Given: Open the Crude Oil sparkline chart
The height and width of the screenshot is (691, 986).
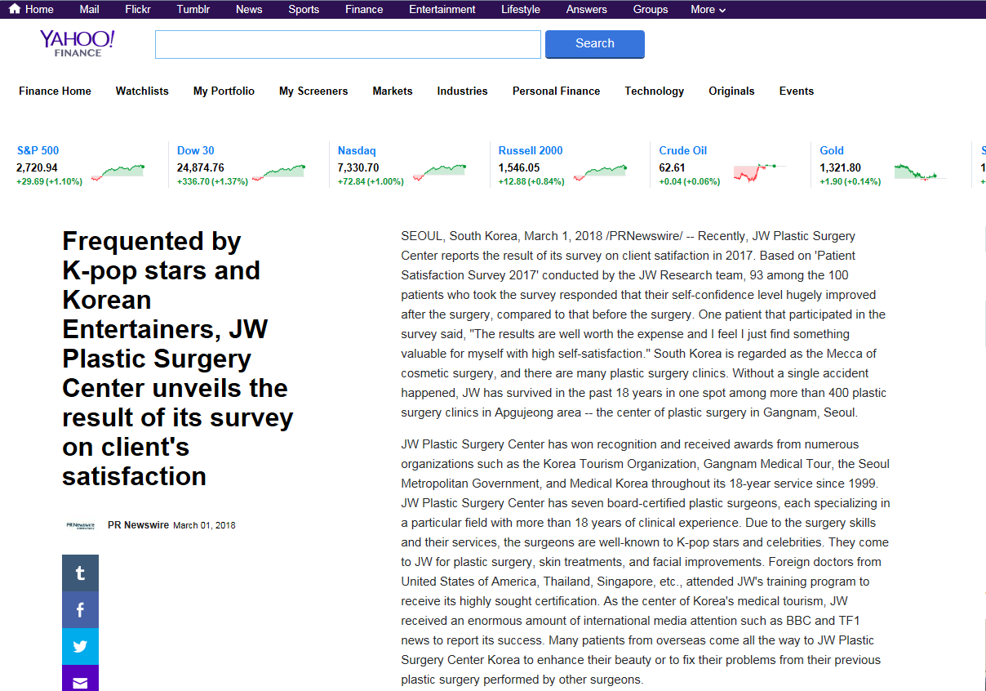Looking at the screenshot, I should pos(761,172).
